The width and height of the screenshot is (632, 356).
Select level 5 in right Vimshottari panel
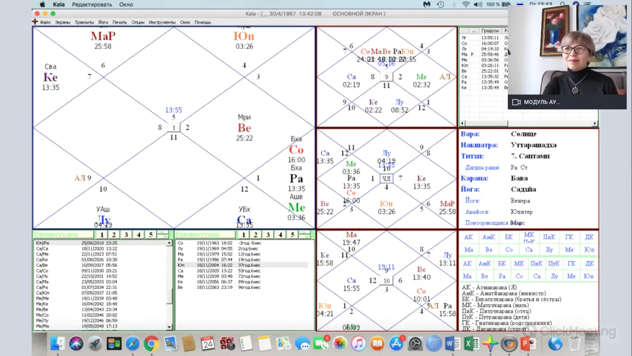(292, 235)
